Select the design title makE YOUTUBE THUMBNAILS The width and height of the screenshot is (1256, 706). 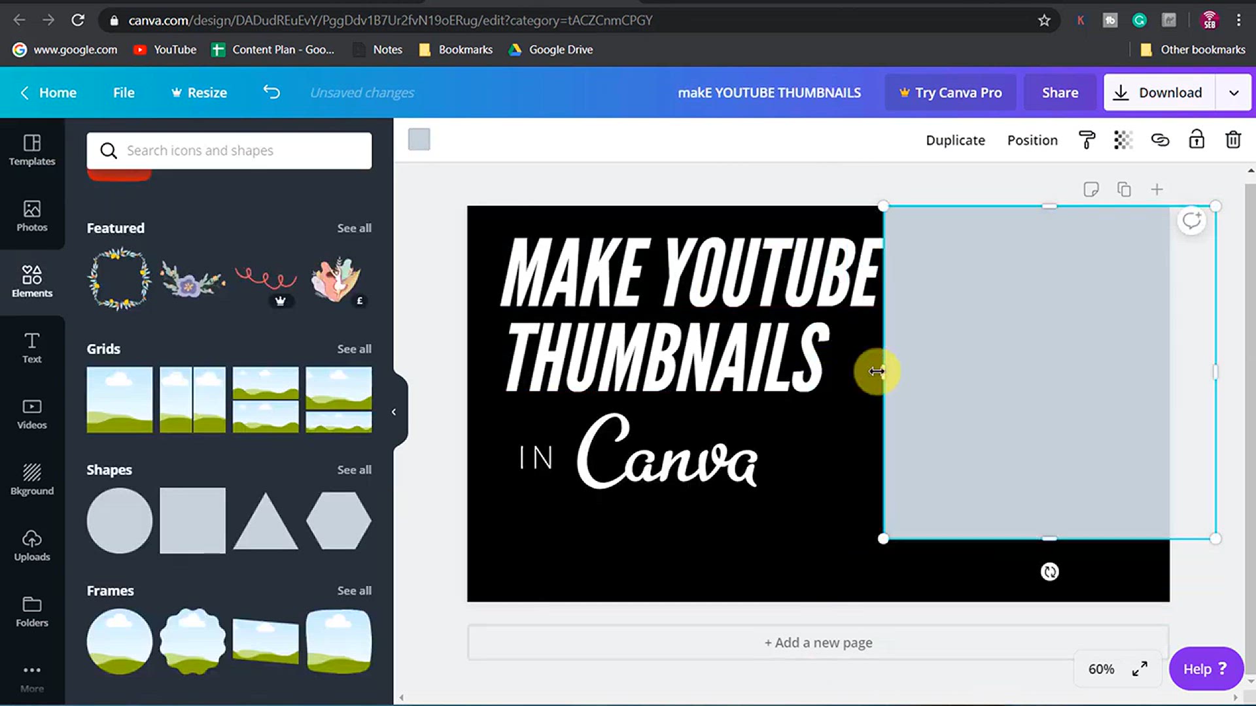pyautogui.click(x=769, y=93)
